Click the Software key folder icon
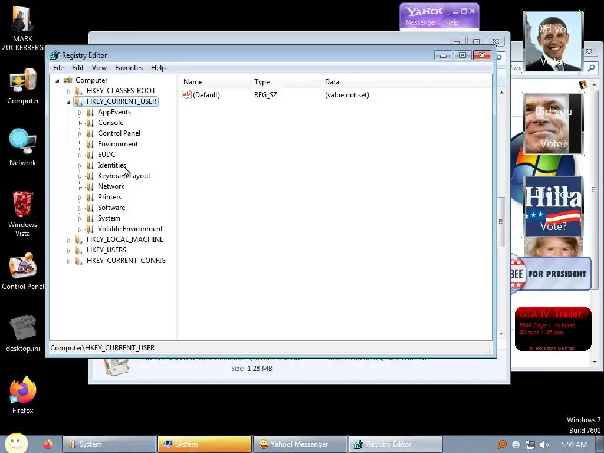Image resolution: width=604 pixels, height=453 pixels. pyautogui.click(x=90, y=208)
